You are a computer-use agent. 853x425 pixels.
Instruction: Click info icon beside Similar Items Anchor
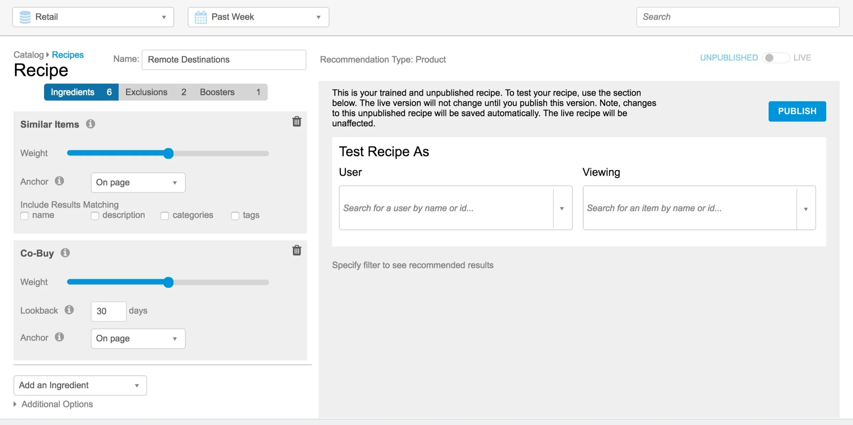59,181
